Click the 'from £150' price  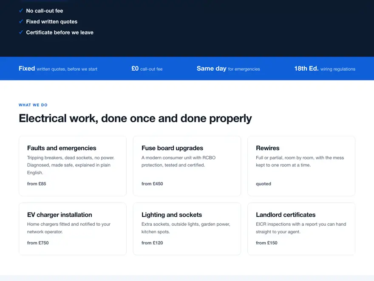coord(266,243)
